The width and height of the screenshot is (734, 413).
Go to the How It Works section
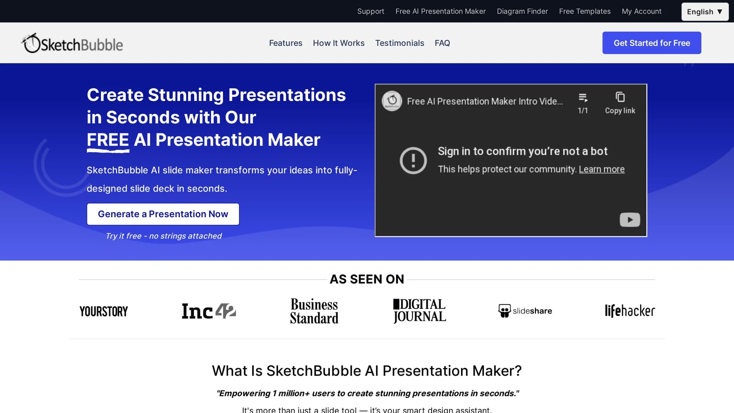tap(339, 43)
